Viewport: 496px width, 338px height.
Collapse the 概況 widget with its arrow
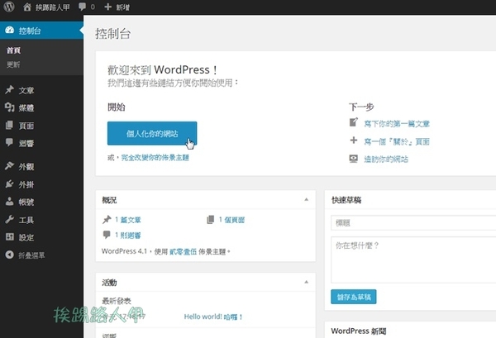(306, 199)
